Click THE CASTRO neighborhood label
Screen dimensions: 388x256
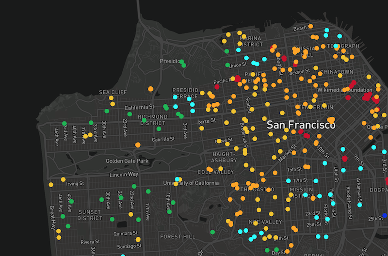[258, 190]
